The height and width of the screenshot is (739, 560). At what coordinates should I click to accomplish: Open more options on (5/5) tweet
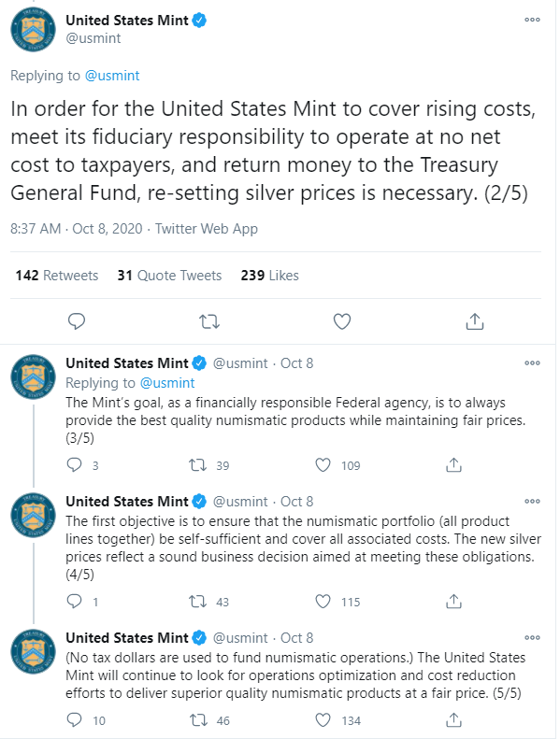(x=532, y=638)
